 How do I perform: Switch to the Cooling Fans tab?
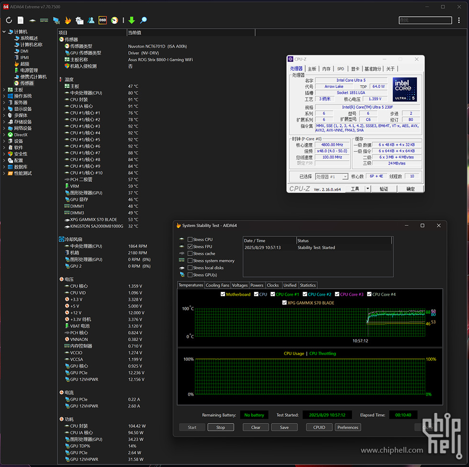click(217, 285)
